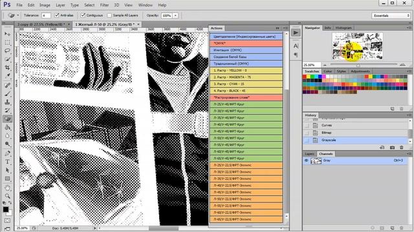Switch to the Histogram tab
414x232 pixels.
point(343,28)
